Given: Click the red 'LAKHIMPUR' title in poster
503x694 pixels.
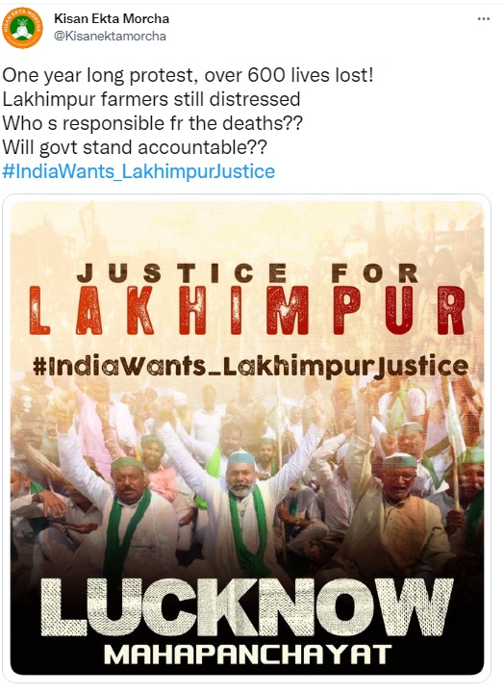Looking at the screenshot, I should coord(247,310).
